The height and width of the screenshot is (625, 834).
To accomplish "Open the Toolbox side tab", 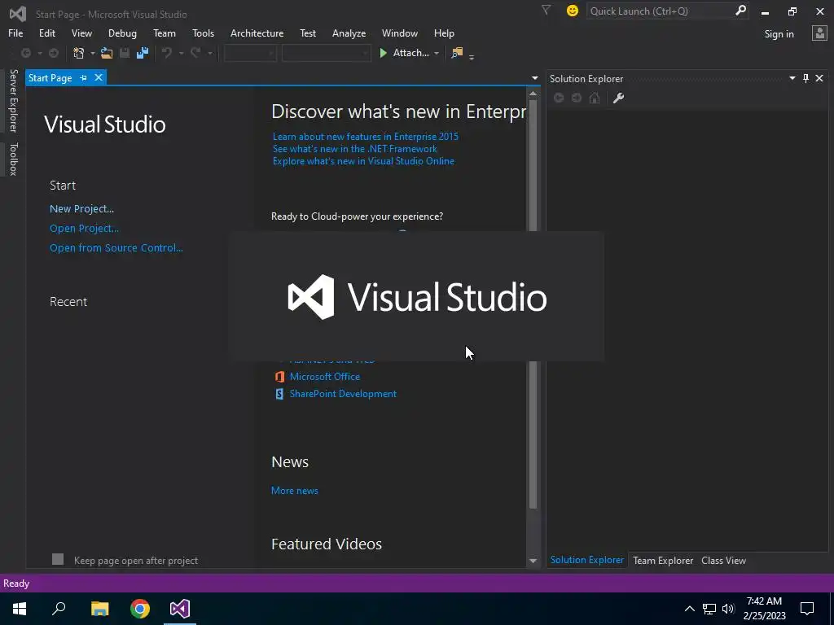I will click(13, 159).
